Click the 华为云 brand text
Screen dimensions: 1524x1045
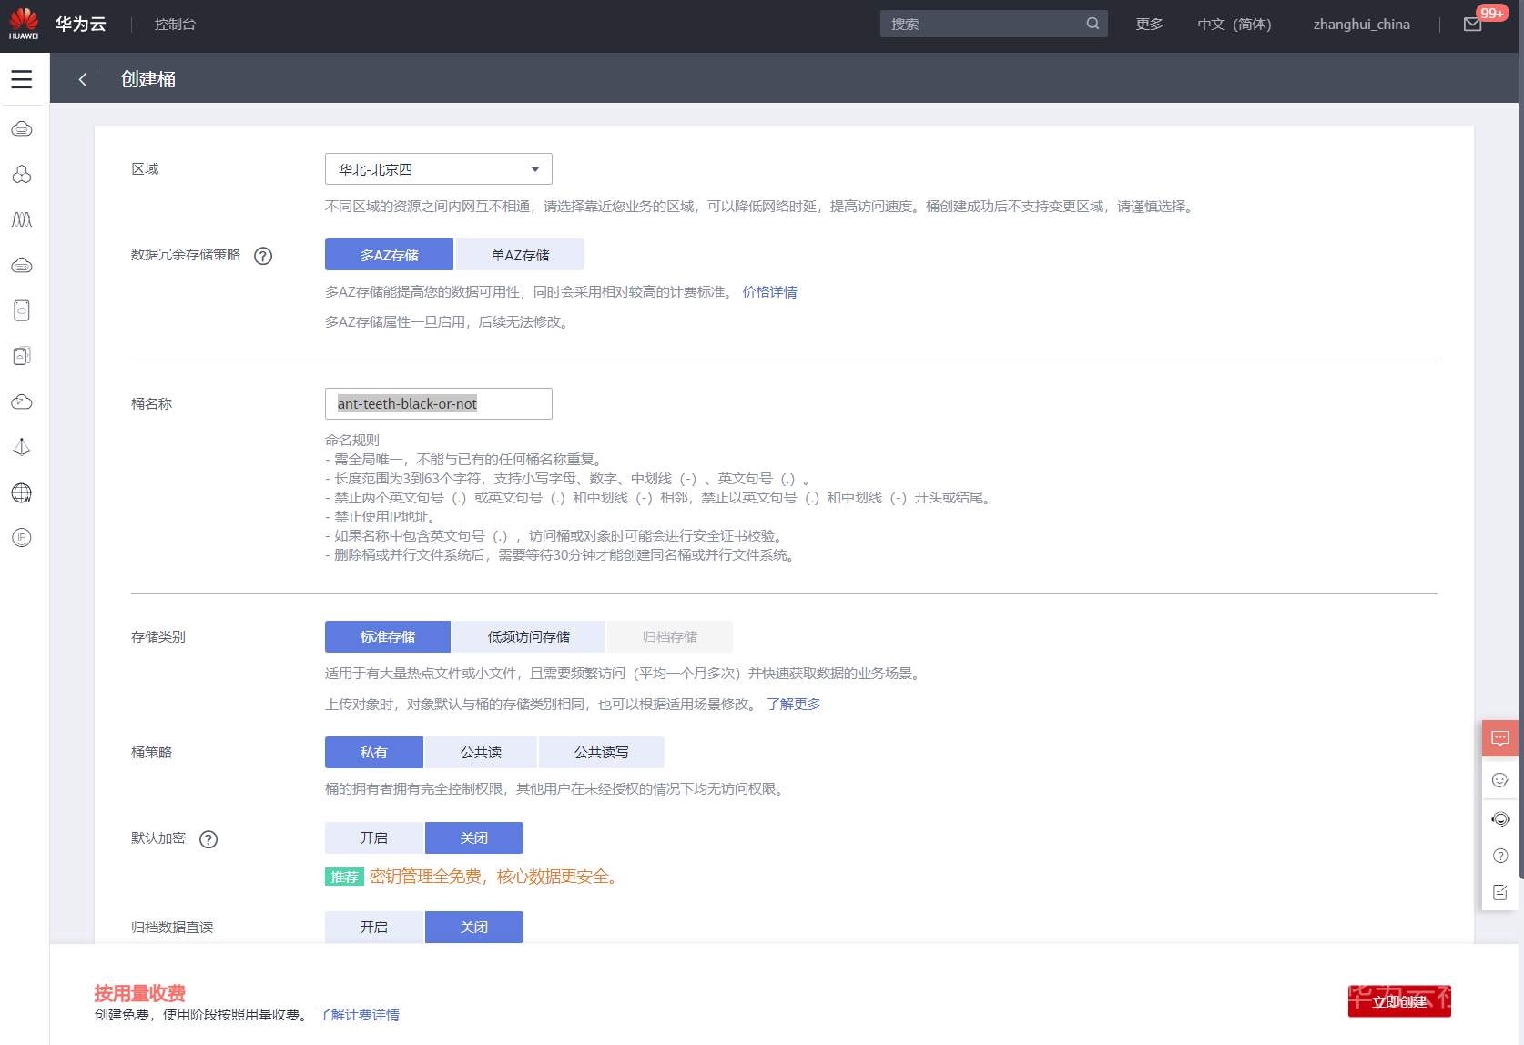80,24
